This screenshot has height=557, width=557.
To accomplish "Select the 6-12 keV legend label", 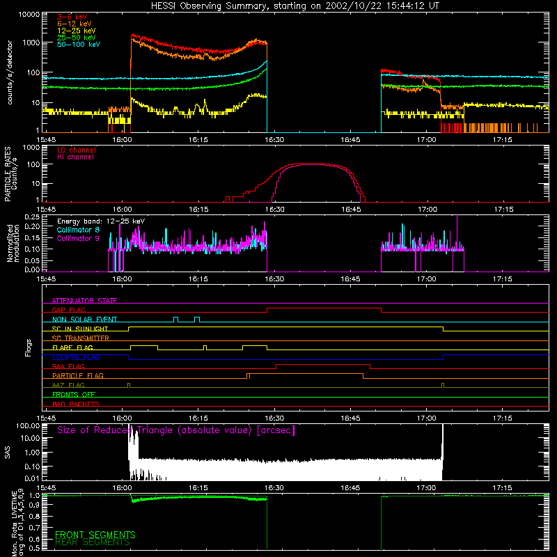I will click(74, 24).
